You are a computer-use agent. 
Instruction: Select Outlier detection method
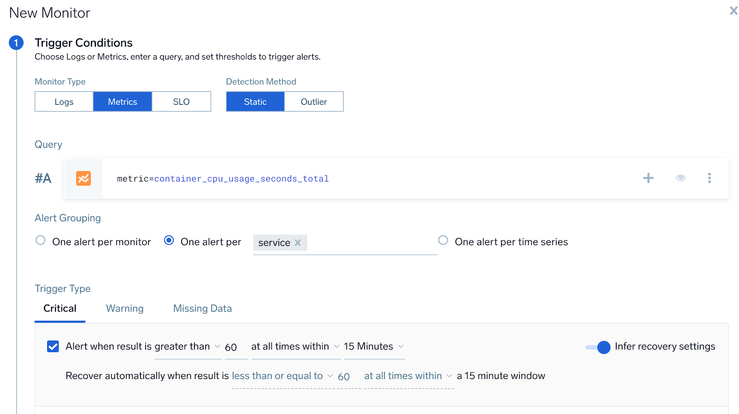point(314,102)
